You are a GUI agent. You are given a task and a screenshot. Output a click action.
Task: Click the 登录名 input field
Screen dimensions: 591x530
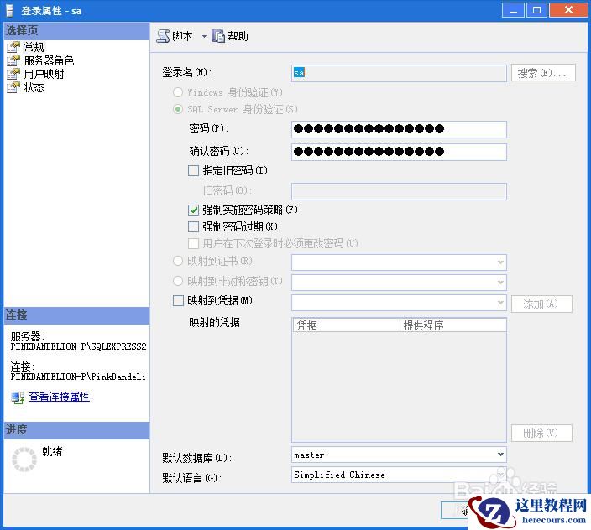(x=399, y=73)
